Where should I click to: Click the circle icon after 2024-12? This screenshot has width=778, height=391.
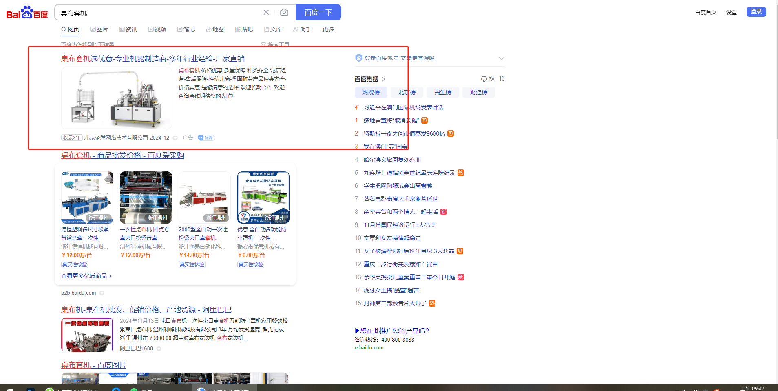point(175,138)
